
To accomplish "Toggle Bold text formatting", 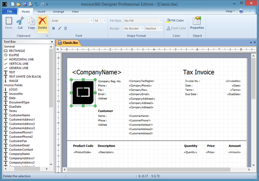I will pyautogui.click(x=54, y=28).
